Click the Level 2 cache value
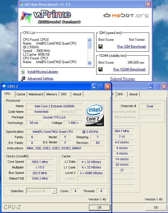The height and width of the screenshot is (213, 168). pos(92,173)
